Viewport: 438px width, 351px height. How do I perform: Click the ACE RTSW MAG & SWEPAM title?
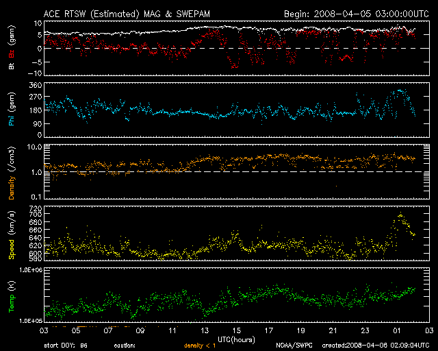coord(137,14)
